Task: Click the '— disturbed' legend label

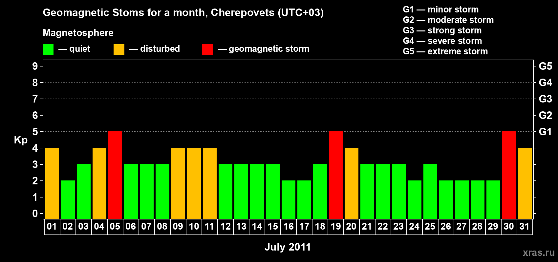Action: (x=155, y=49)
